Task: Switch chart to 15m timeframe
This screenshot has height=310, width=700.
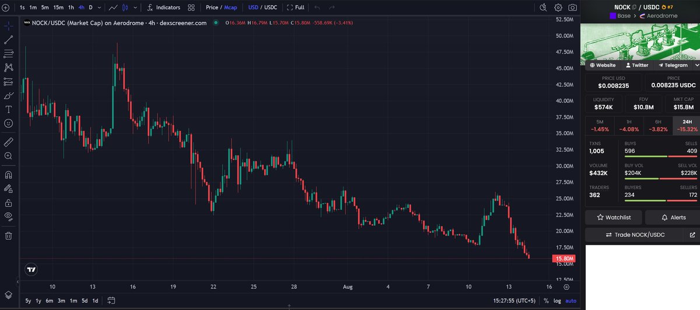Action: click(x=58, y=8)
